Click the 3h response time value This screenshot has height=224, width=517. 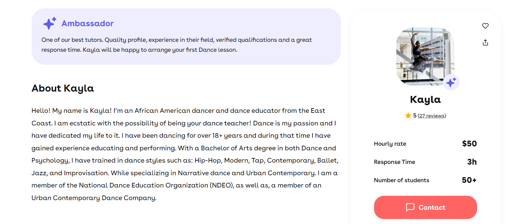(x=472, y=162)
